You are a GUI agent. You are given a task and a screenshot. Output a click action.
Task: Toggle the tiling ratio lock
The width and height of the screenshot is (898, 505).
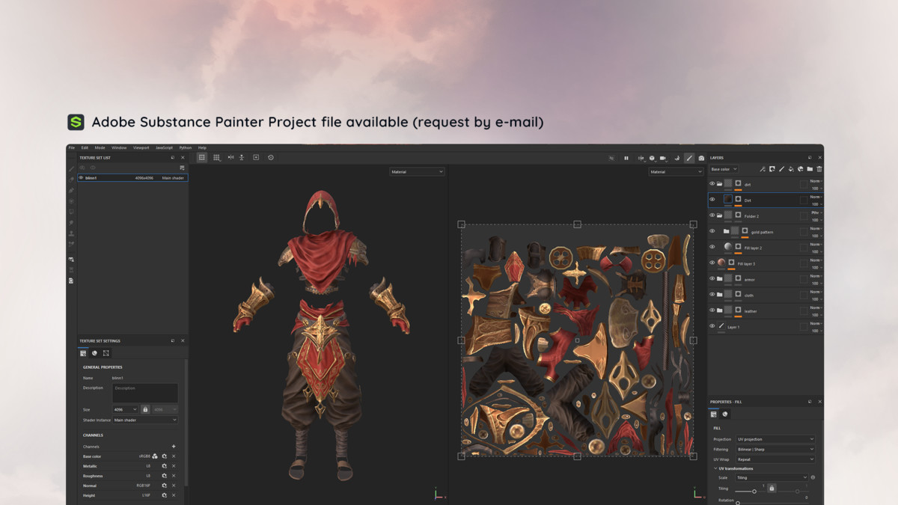pyautogui.click(x=772, y=488)
